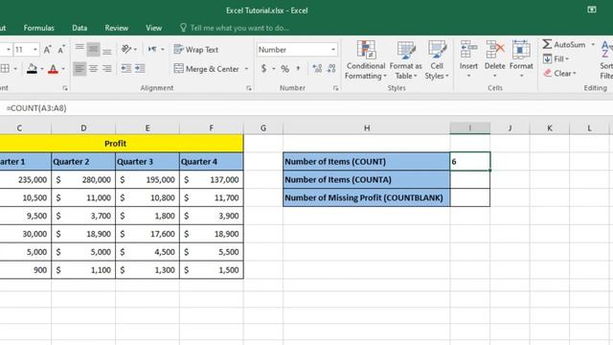Apply Percent Style format
The height and width of the screenshot is (345, 613).
point(285,69)
